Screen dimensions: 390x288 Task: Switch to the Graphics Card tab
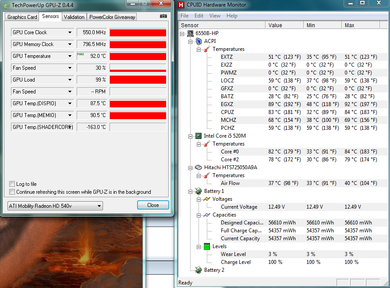tap(22, 17)
